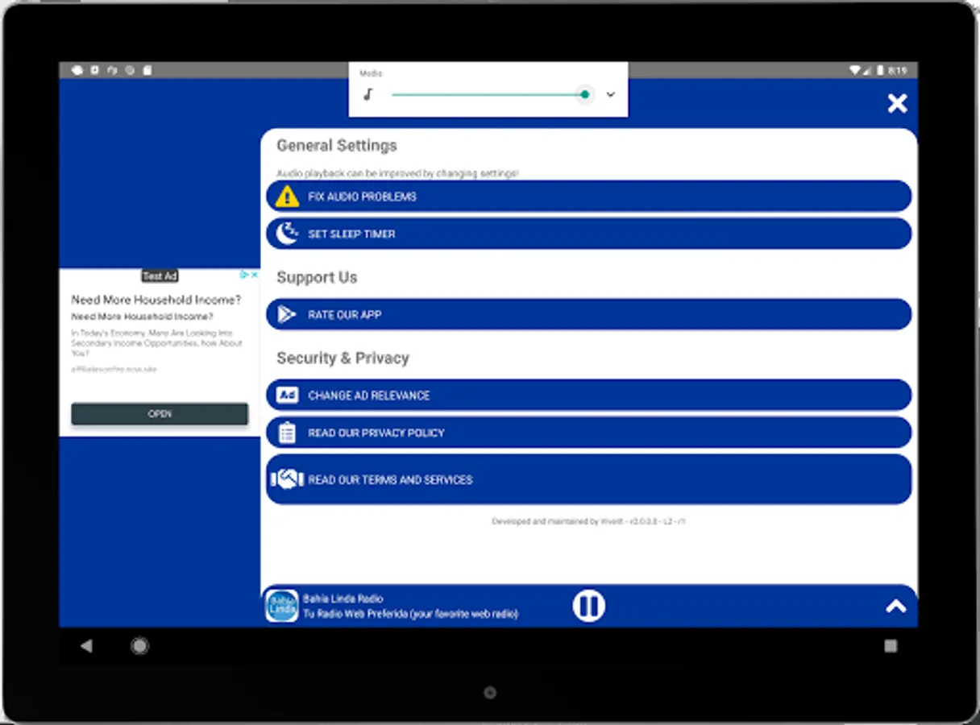Click the Support Us heading
980x725 pixels.
click(x=317, y=277)
